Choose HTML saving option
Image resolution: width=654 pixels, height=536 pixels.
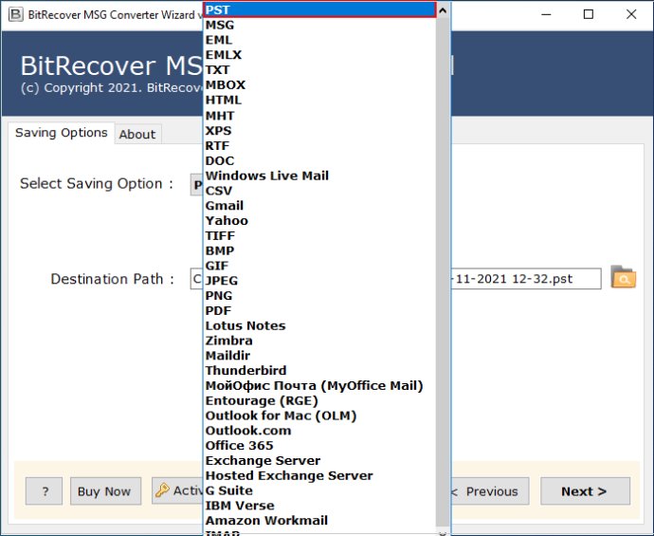[320, 101]
